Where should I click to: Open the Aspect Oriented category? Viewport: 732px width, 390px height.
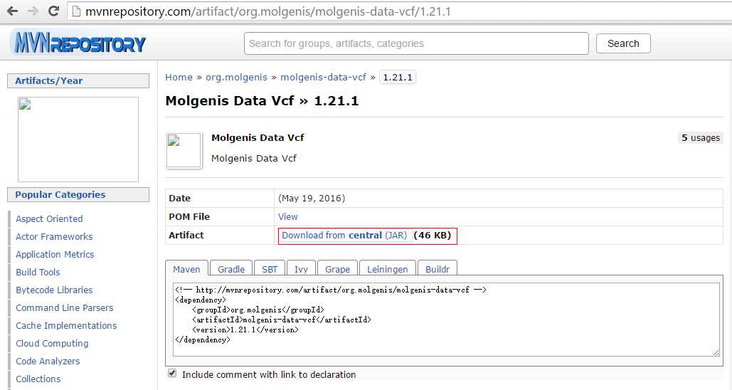click(x=49, y=218)
